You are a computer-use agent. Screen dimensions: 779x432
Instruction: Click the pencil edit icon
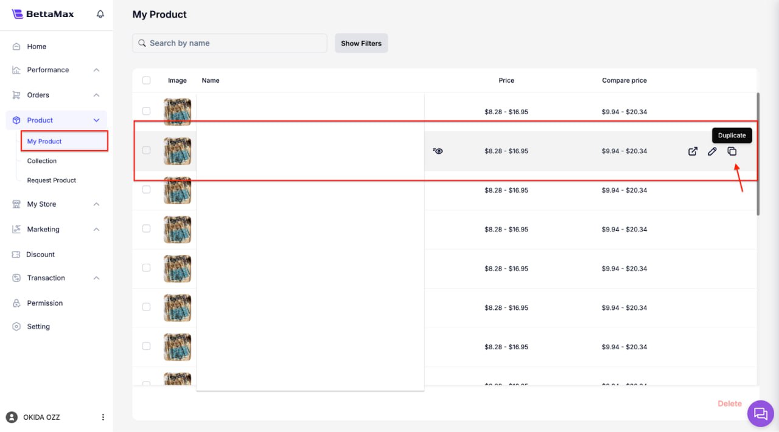click(712, 151)
